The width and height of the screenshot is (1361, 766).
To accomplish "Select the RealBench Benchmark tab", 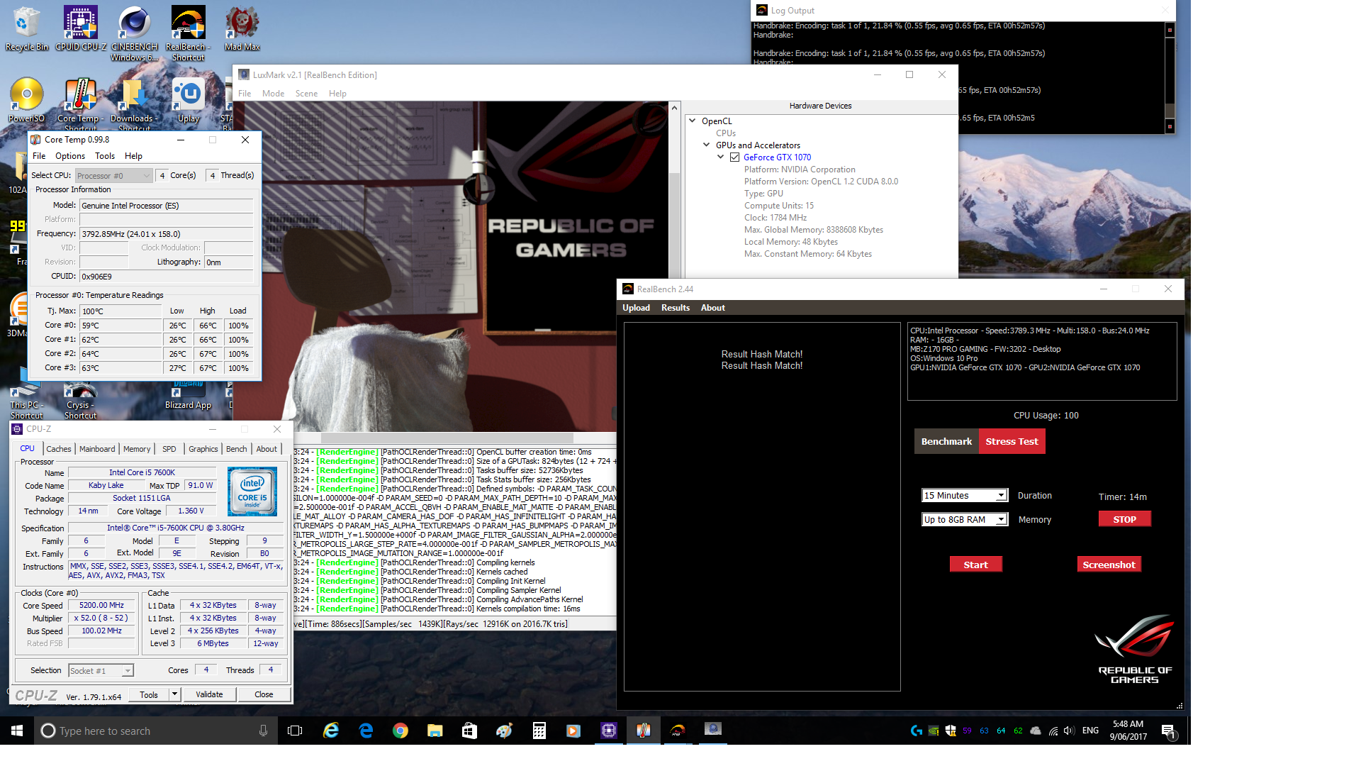I will [x=946, y=441].
